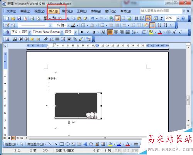Apply the drawing fill color bucket
The width and height of the screenshot is (193, 155).
(110, 144)
